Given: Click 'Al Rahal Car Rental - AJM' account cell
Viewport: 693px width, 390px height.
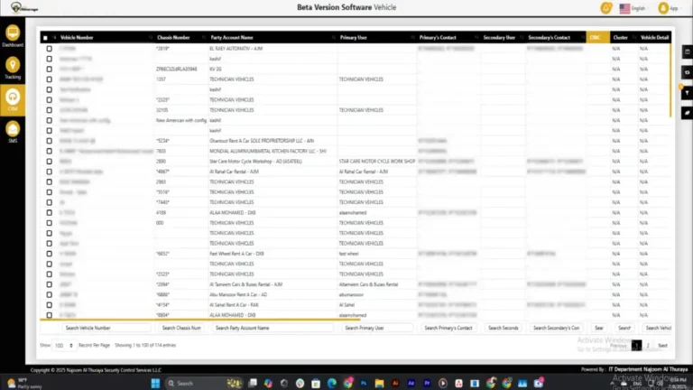Looking at the screenshot, I should tap(235, 172).
